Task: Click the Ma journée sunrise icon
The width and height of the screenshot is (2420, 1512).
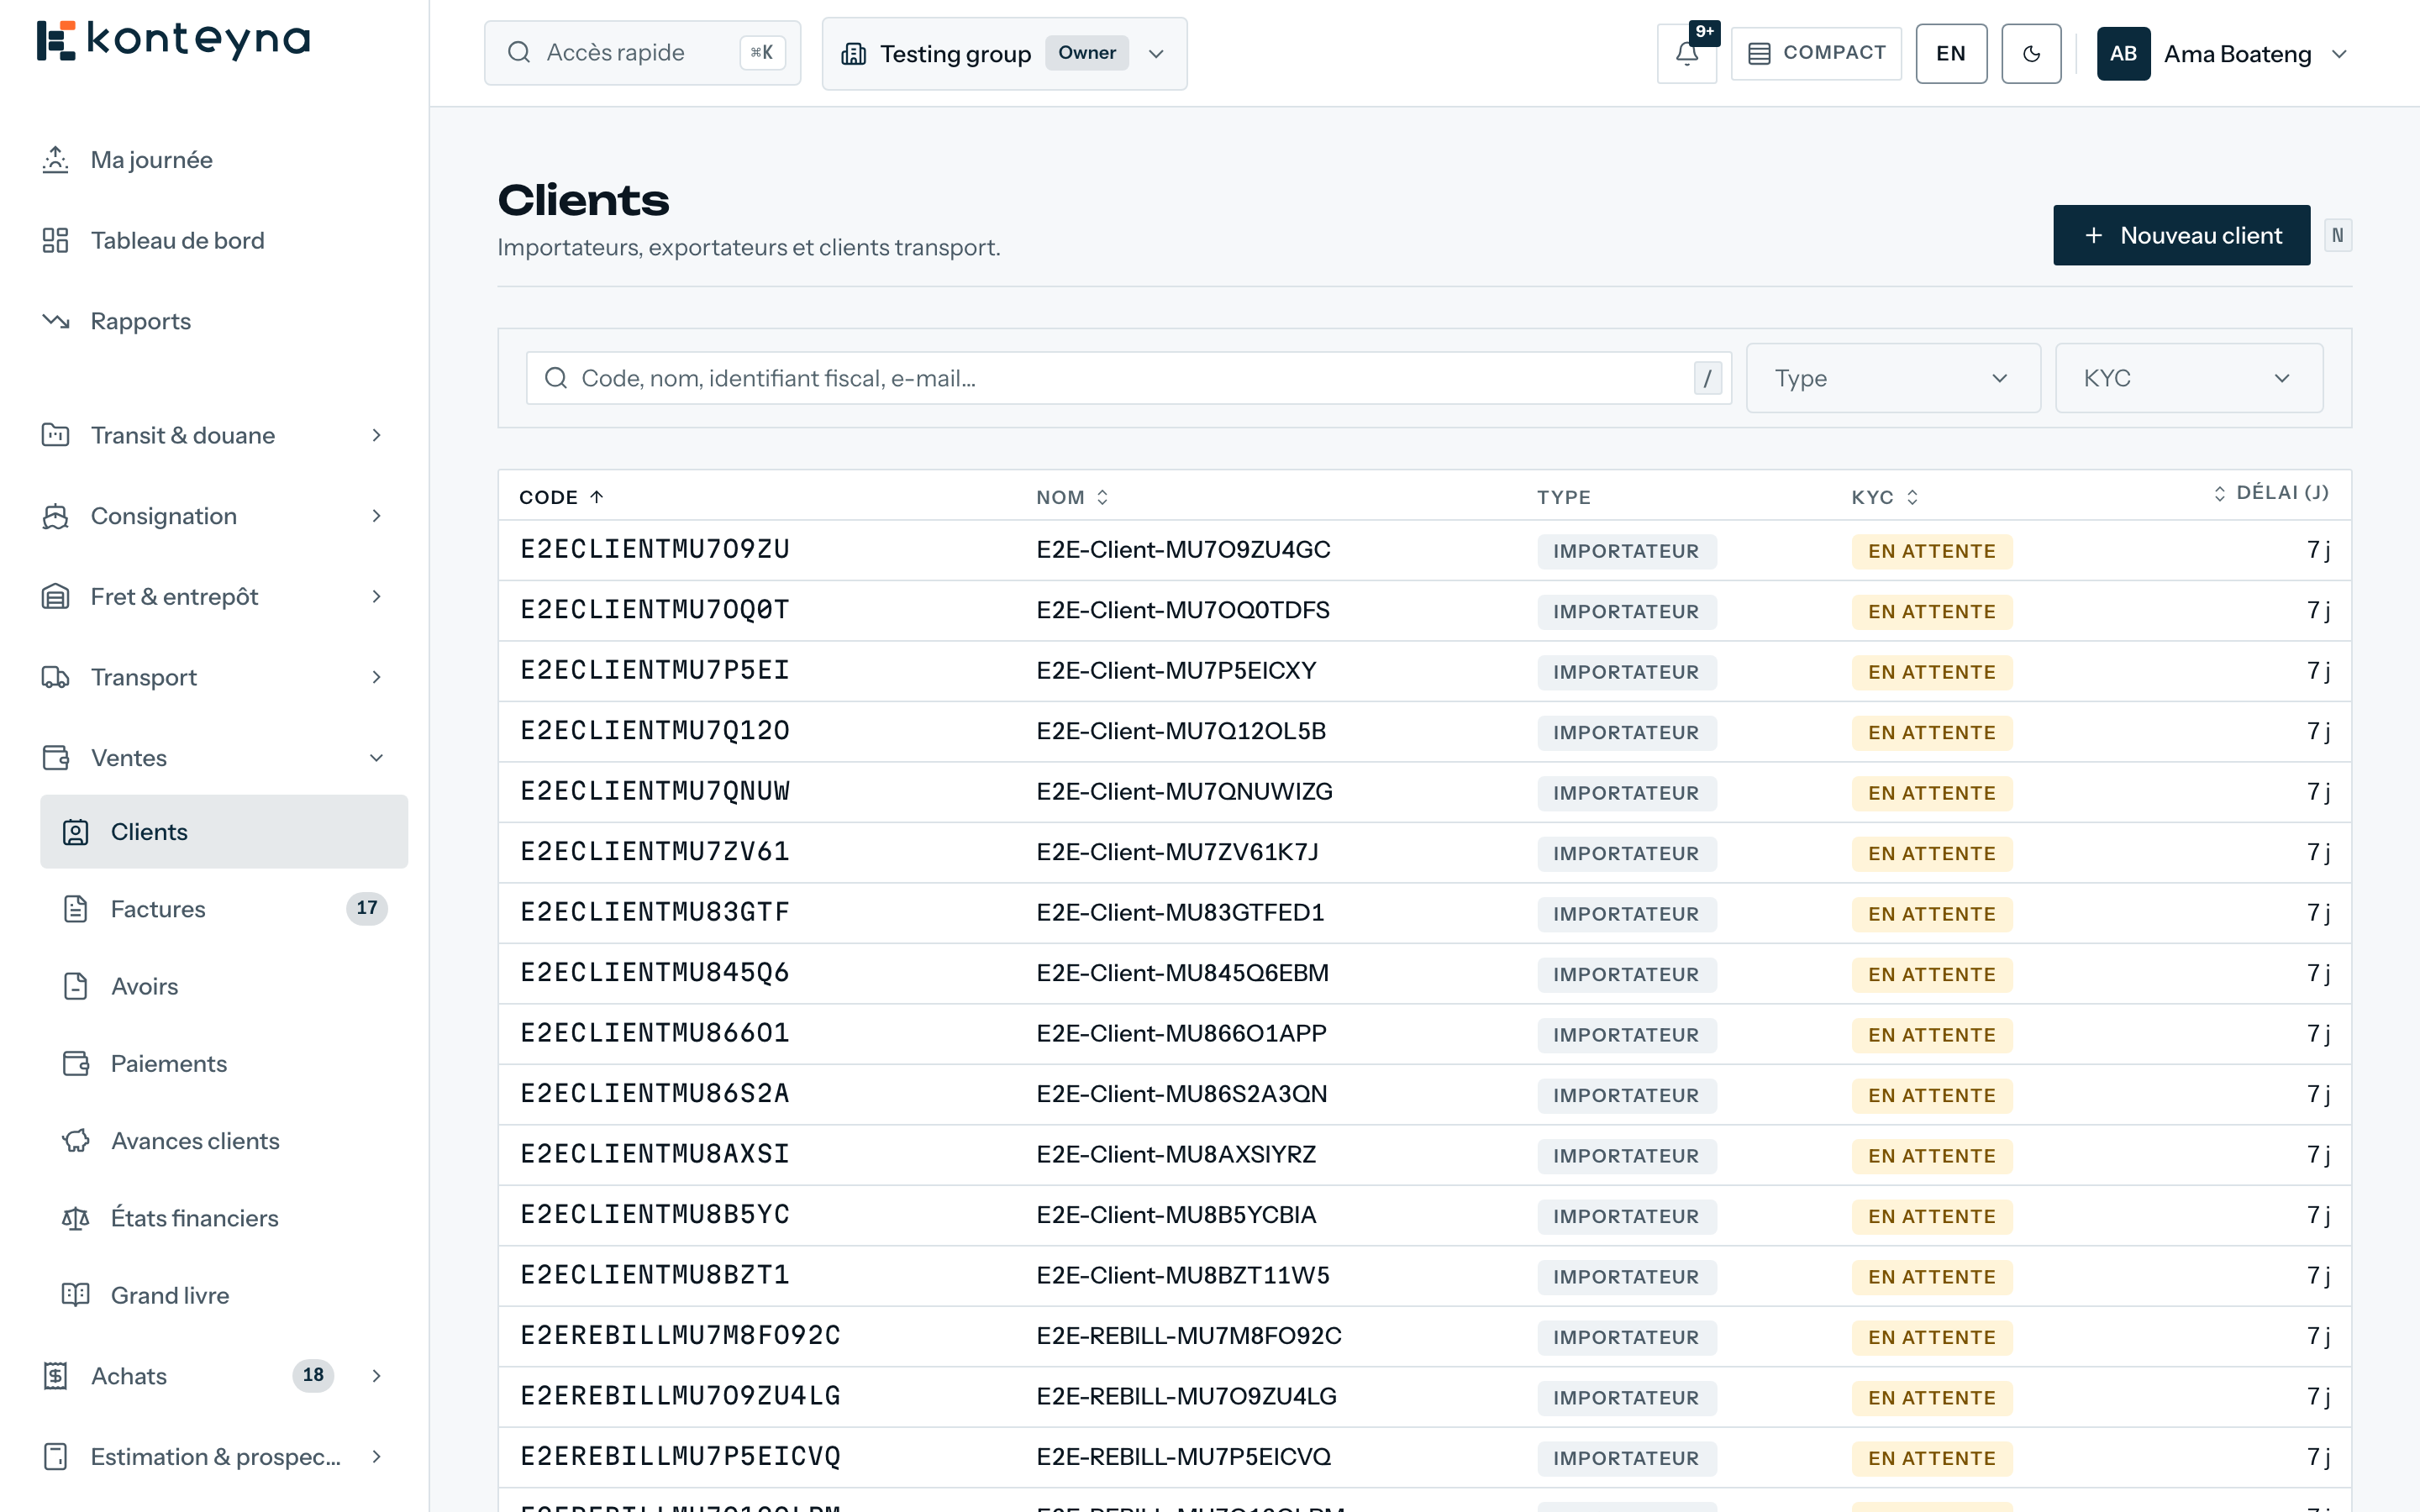Action: pyautogui.click(x=56, y=160)
